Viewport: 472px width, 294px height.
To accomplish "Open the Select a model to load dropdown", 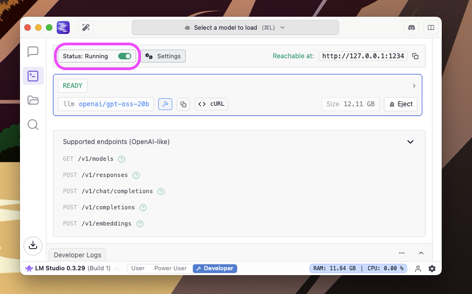I will point(235,28).
